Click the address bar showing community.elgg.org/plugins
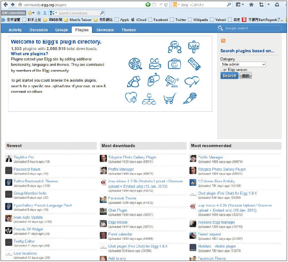 pyautogui.click(x=81, y=5)
